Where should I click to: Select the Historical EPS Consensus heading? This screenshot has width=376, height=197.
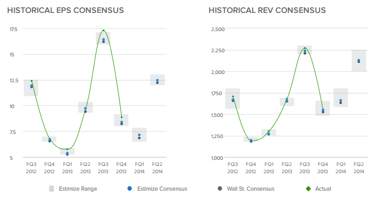(65, 10)
